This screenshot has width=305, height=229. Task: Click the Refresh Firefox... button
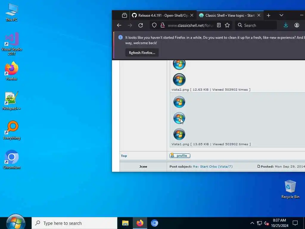click(142, 53)
